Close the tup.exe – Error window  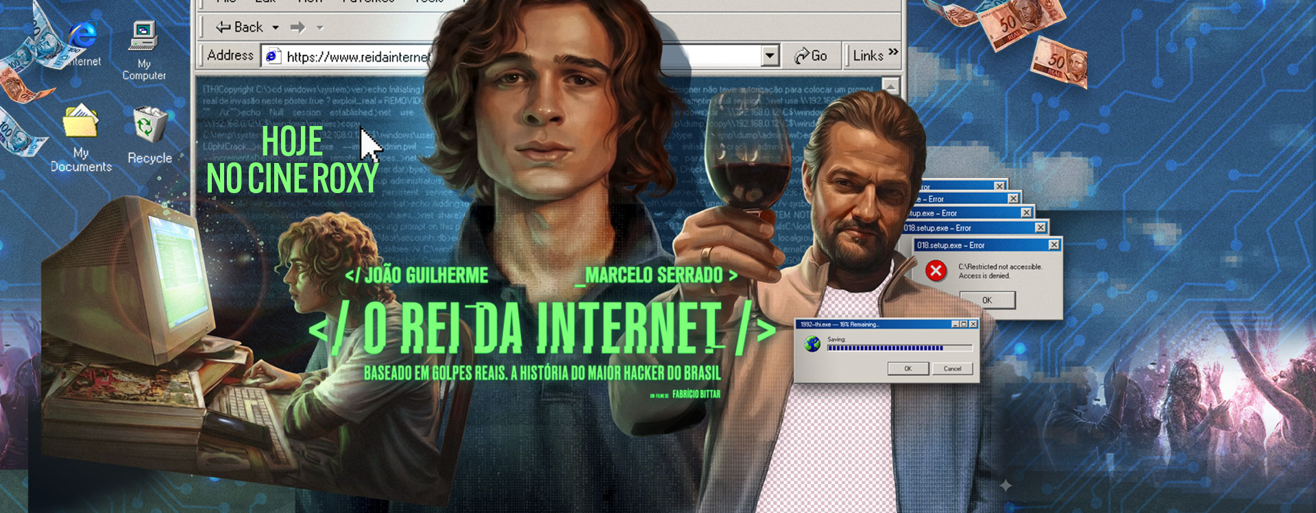[1027, 213]
